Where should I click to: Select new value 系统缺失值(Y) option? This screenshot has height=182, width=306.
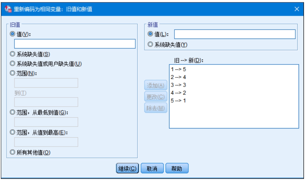coord(150,44)
